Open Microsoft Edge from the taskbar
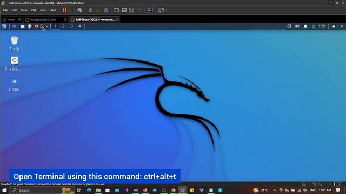Viewport: 346px width, 194px height. (89, 190)
